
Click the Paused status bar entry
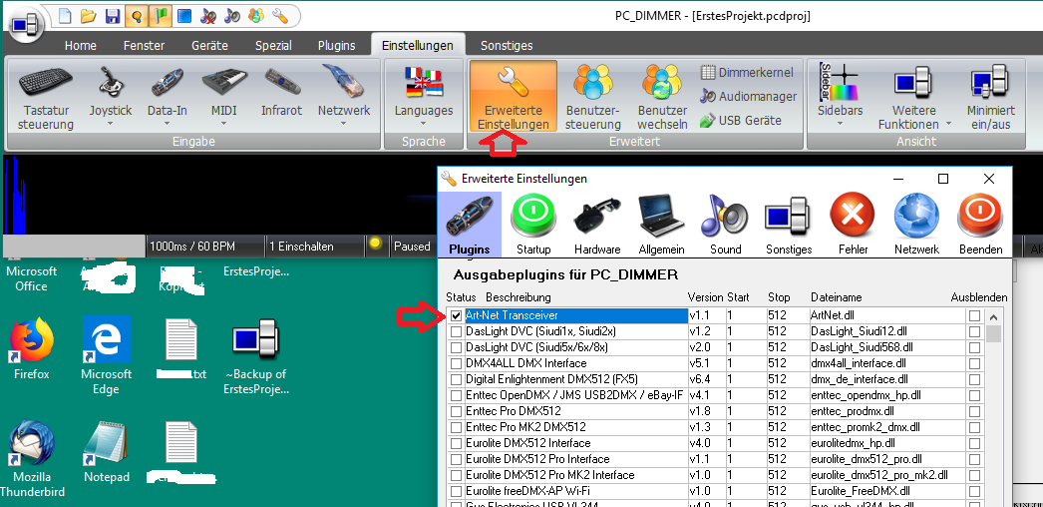[412, 247]
